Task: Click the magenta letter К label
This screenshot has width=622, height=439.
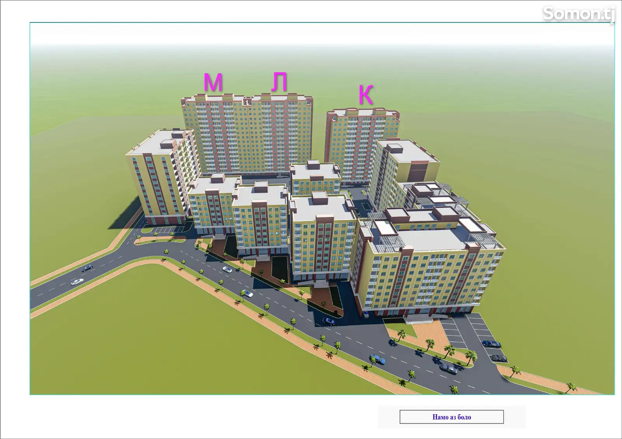Action: (x=366, y=95)
